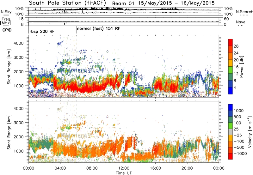Click the 'Velocity [m s-1]' colorbar title
253x175 pixels.
(250, 132)
